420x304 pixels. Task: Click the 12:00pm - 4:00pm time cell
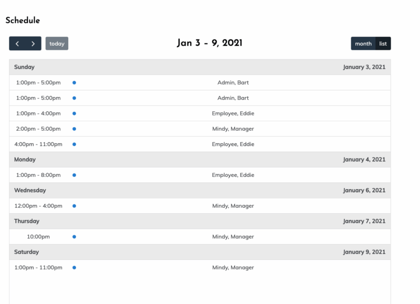click(38, 206)
